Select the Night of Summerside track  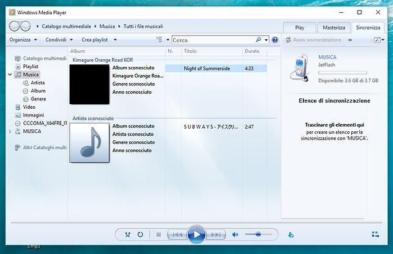[216, 68]
